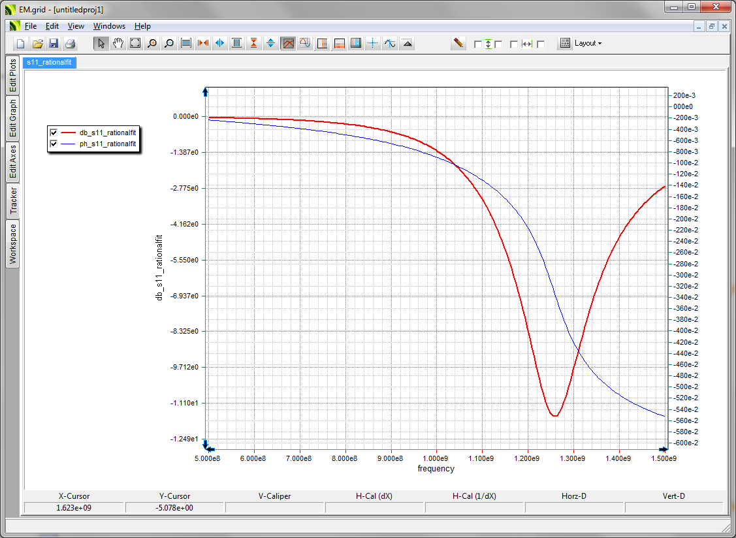736x538 pixels.
Task: Click the red db_s11_rationalfit legend line
Action: (68, 132)
